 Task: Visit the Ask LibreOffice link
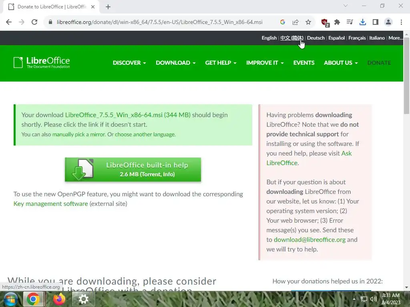[309, 158]
